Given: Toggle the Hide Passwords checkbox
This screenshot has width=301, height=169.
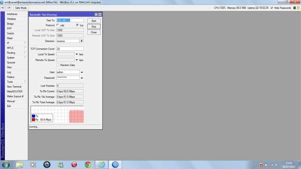Looking at the screenshot, I should tap(272, 8).
